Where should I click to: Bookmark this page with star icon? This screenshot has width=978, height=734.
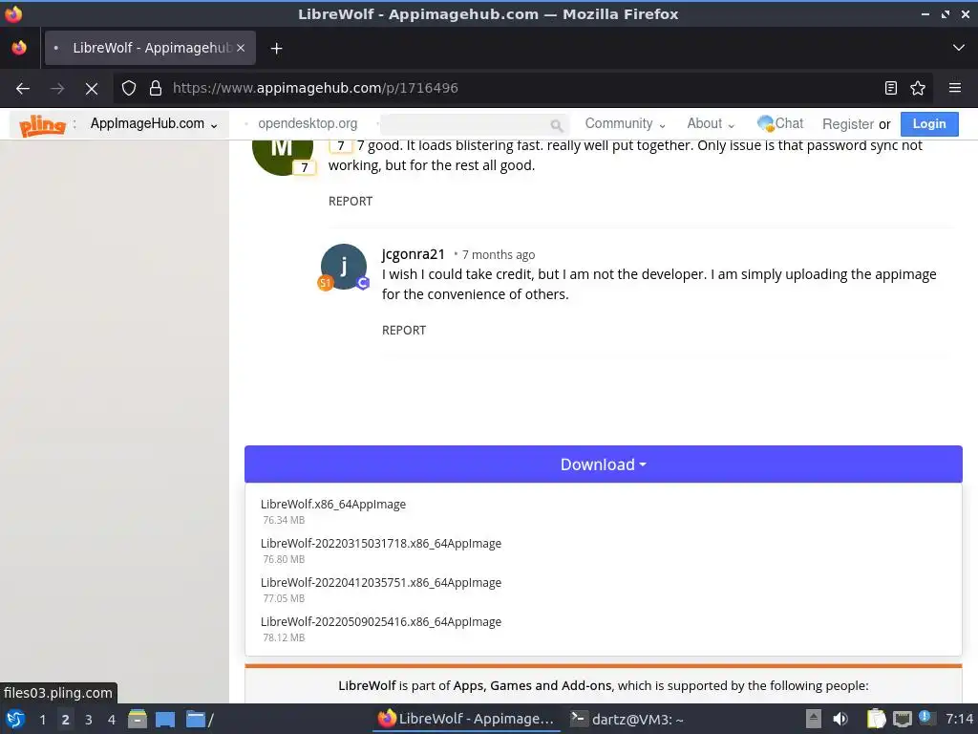pyautogui.click(x=918, y=88)
